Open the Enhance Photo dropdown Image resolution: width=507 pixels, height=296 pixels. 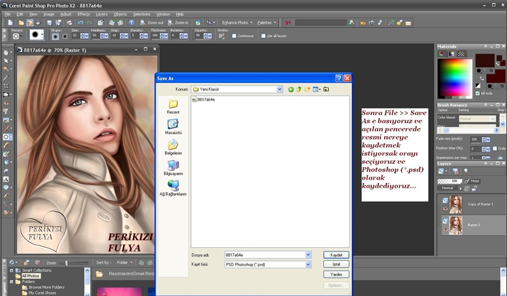(237, 23)
